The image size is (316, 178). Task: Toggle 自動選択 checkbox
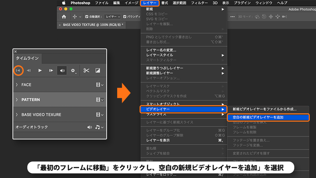[x=87, y=16]
